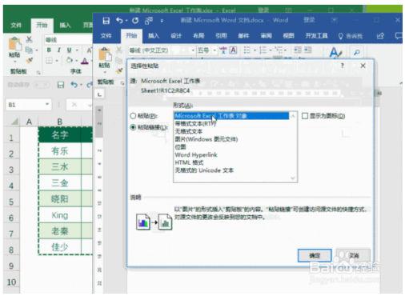Select the 粘贴链接 radio button
Image resolution: width=405 pixels, height=296 pixels.
[133, 127]
